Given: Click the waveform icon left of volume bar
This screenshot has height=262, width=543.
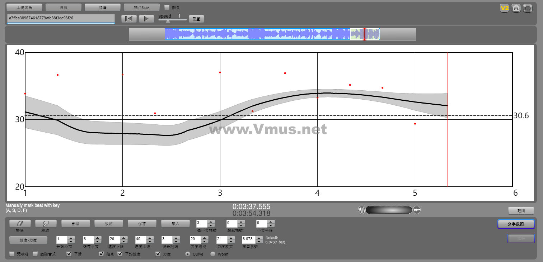Looking at the screenshot, I should pyautogui.click(x=361, y=210).
